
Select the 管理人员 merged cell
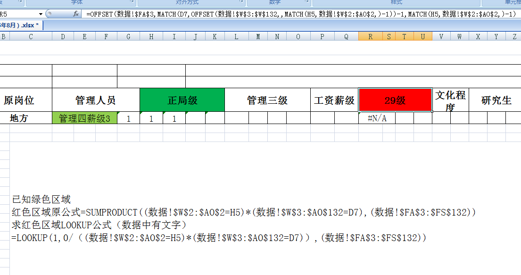(95, 100)
